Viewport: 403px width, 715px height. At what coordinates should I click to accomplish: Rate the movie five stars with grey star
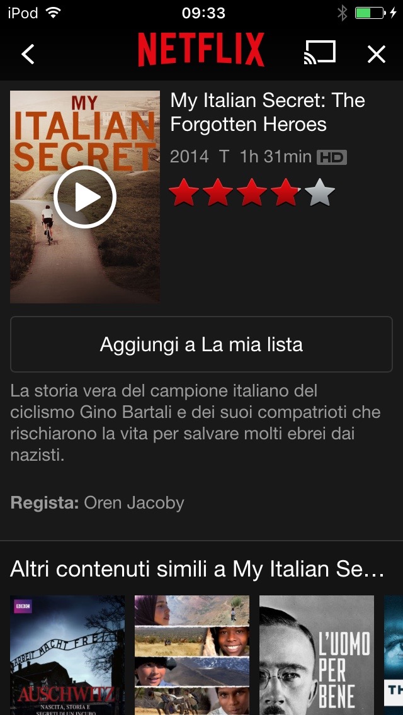(x=320, y=193)
